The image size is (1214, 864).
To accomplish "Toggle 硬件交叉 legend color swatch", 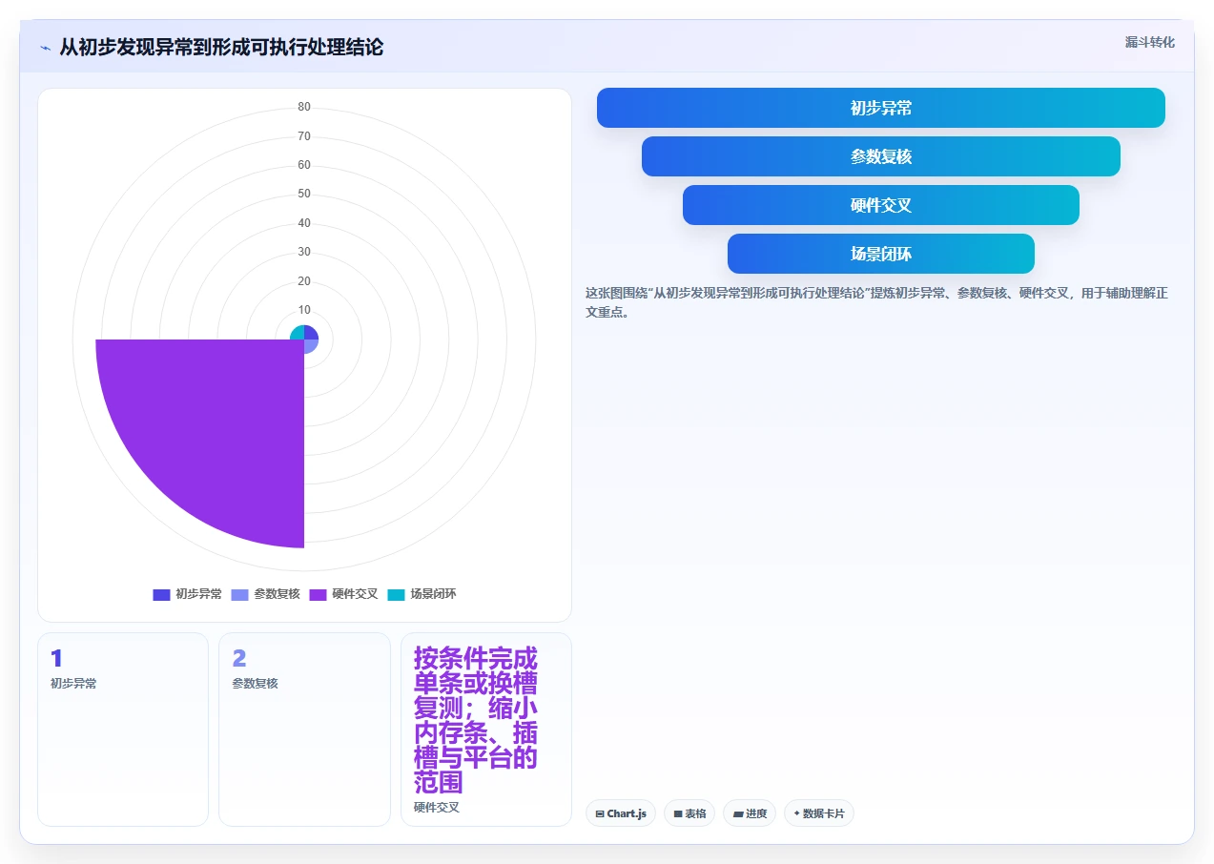I will pos(319,594).
